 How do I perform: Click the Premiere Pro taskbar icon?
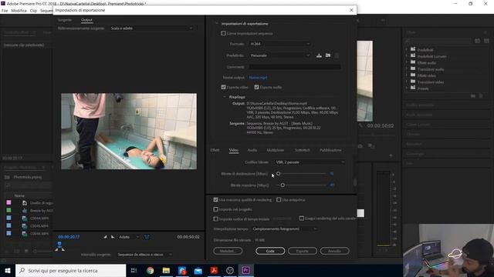click(245, 270)
